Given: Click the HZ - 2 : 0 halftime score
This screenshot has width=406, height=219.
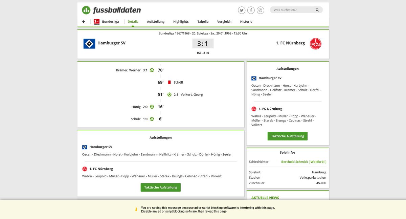Looking at the screenshot, I should [203, 53].
